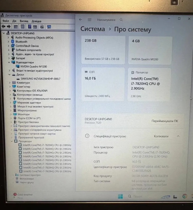The height and width of the screenshot is (210, 193).
Task: Open the Windows Start button
Action: coord(120,196)
